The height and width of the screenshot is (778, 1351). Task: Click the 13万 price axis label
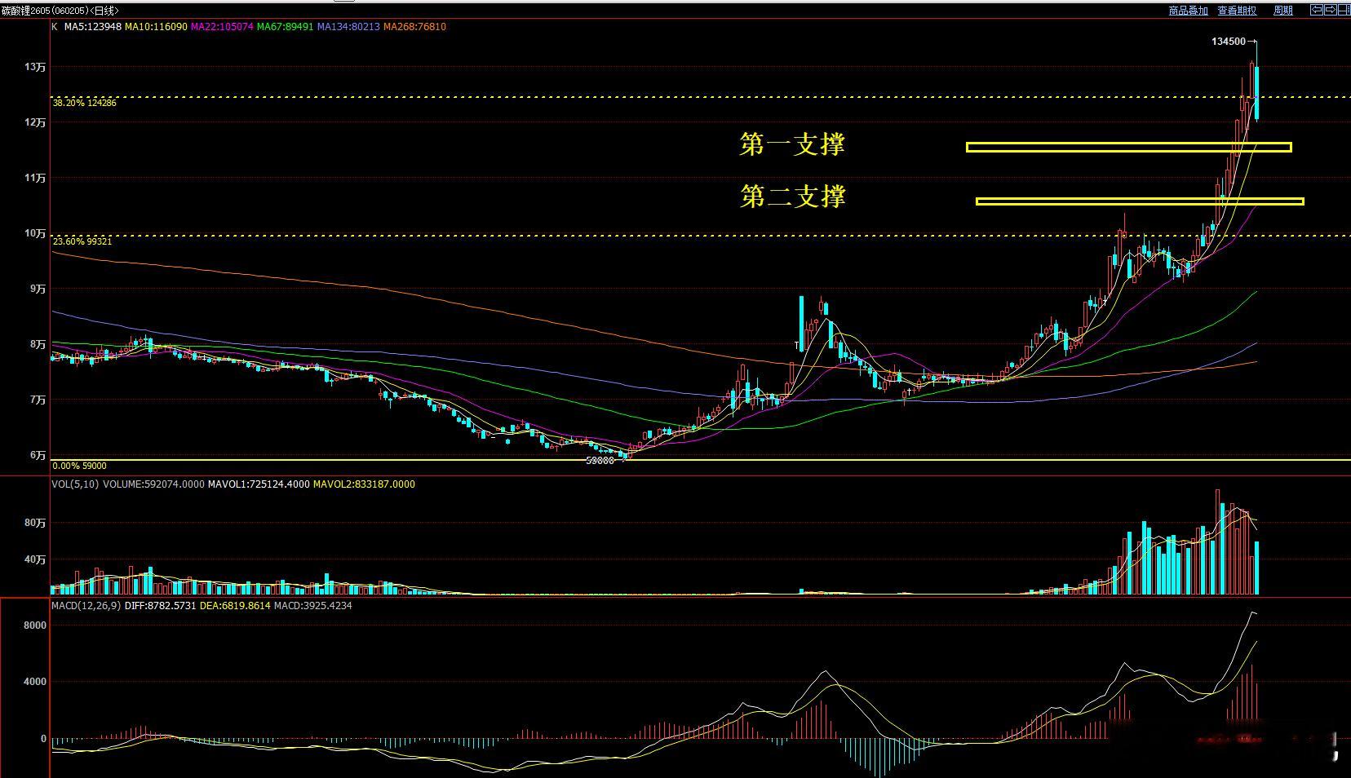pos(35,67)
